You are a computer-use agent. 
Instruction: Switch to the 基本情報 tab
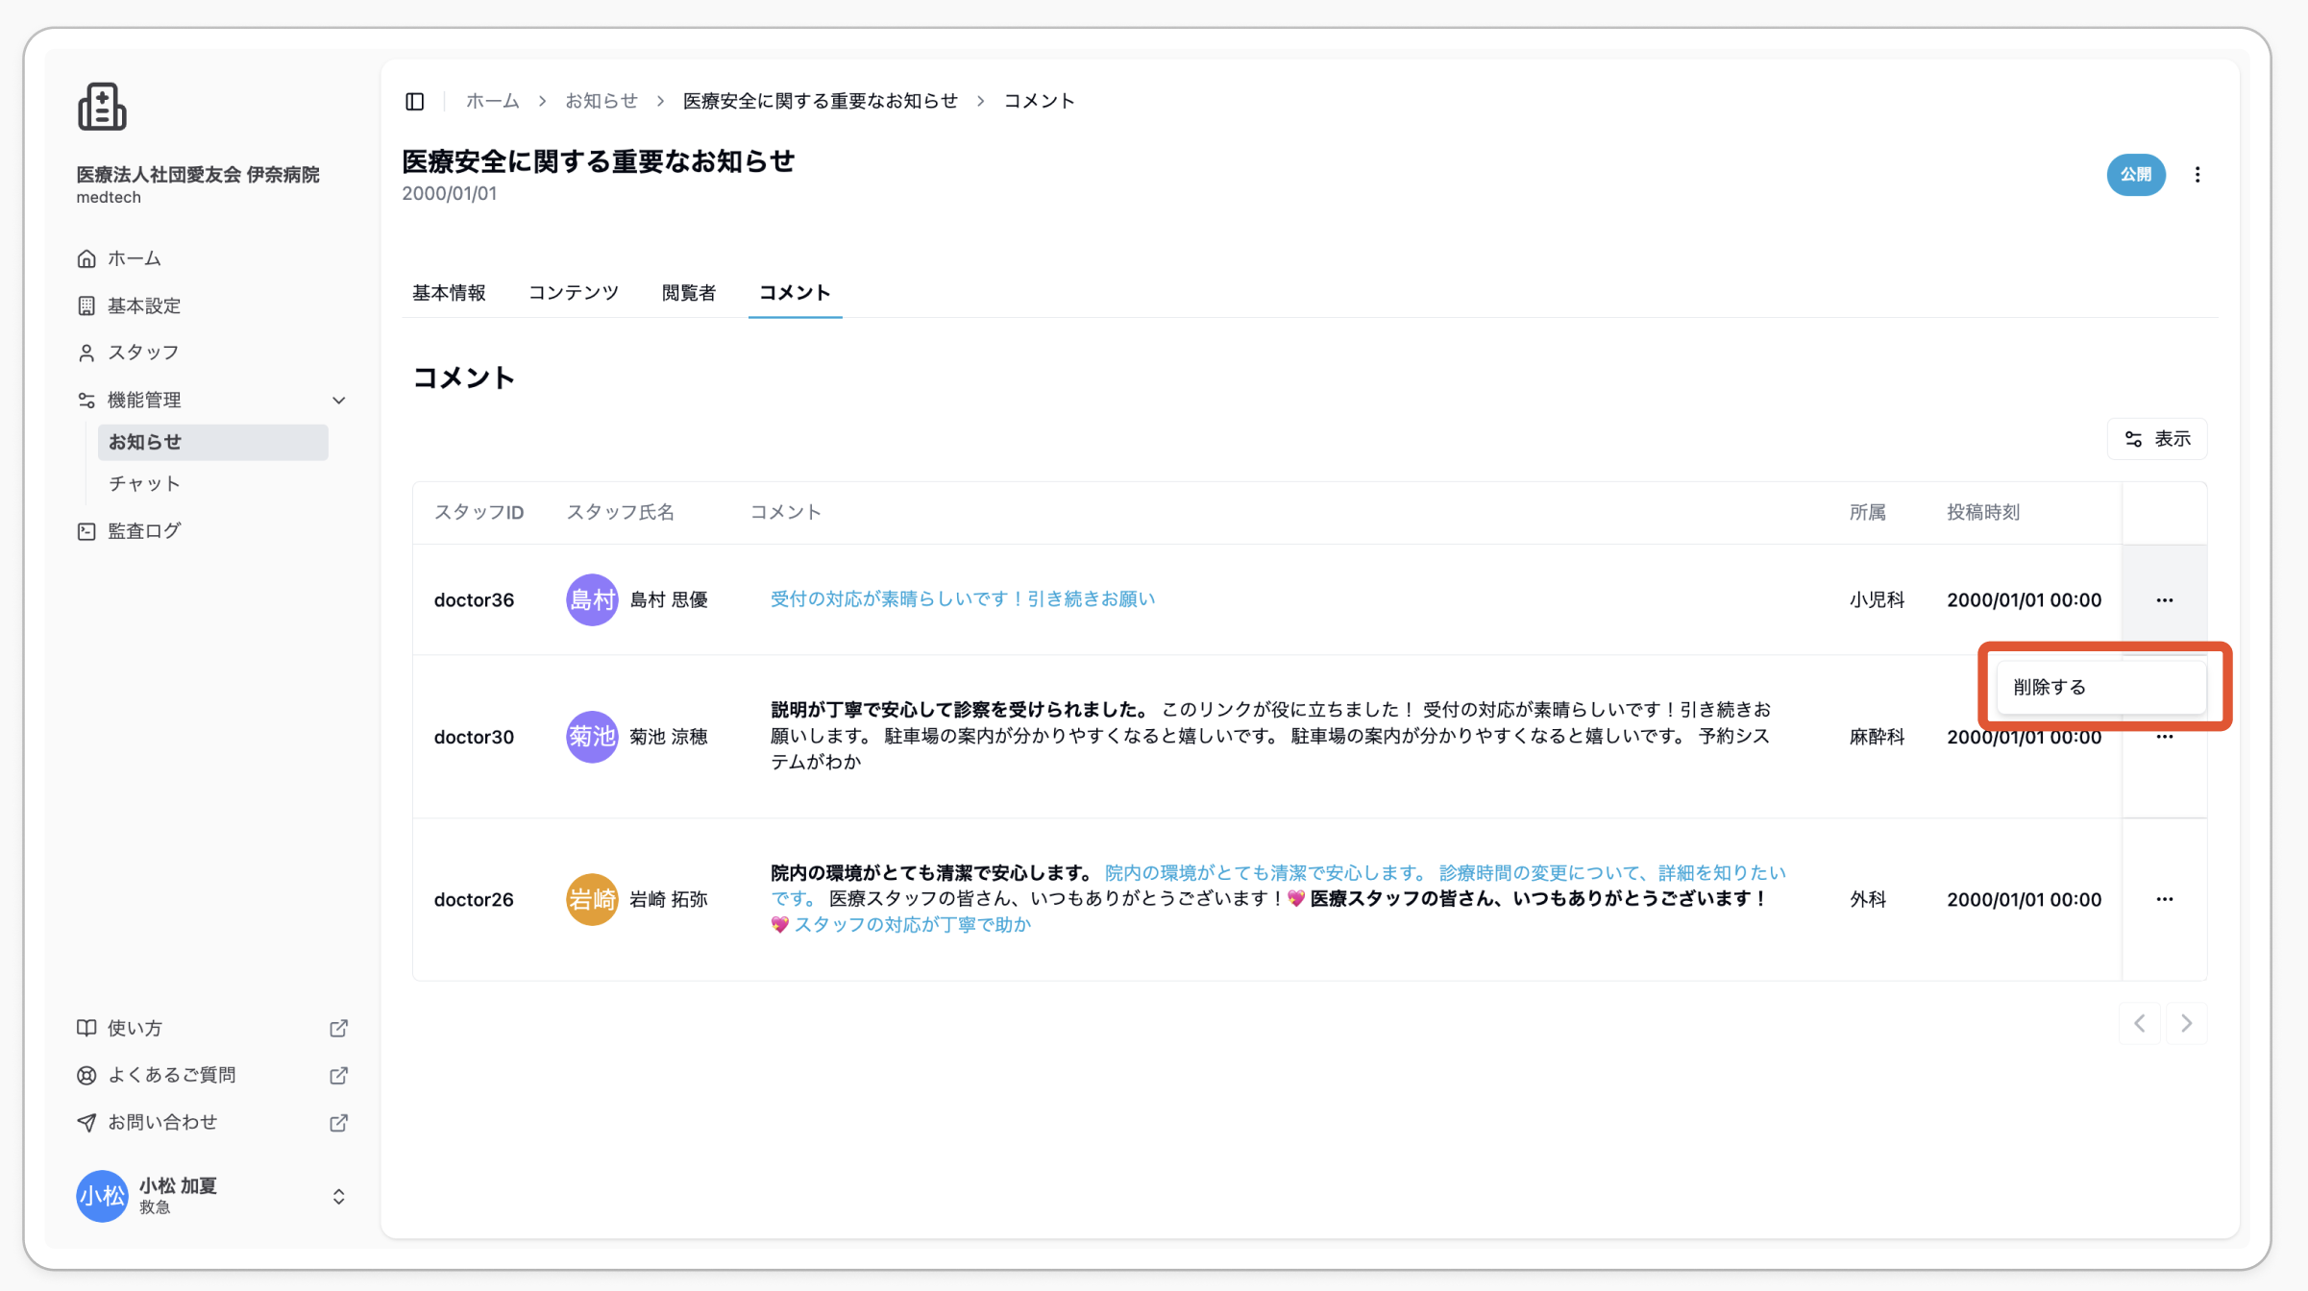pos(449,293)
